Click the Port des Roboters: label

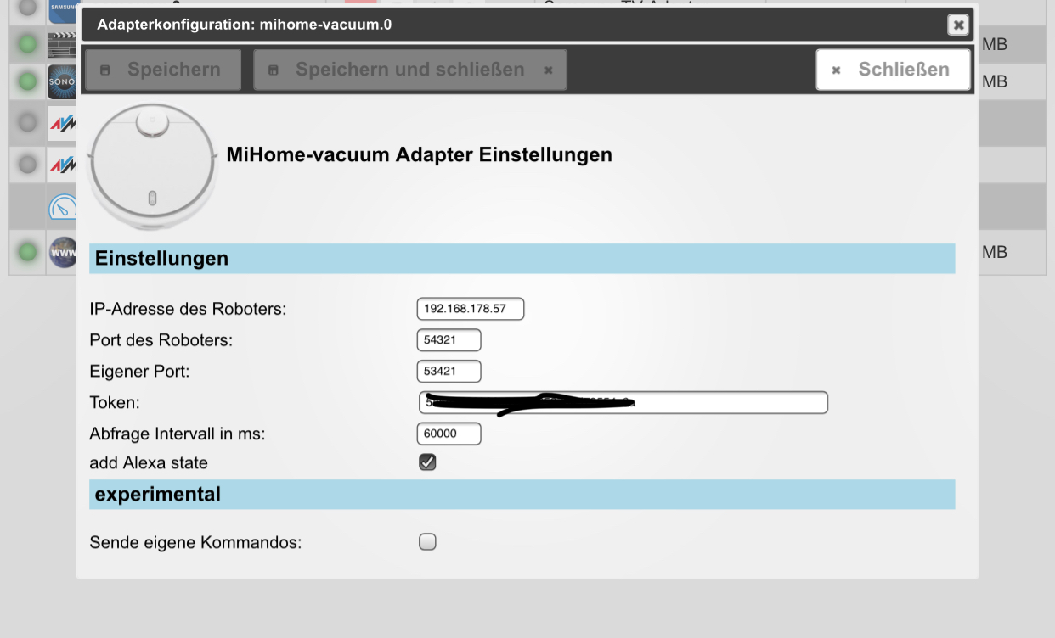tap(161, 340)
